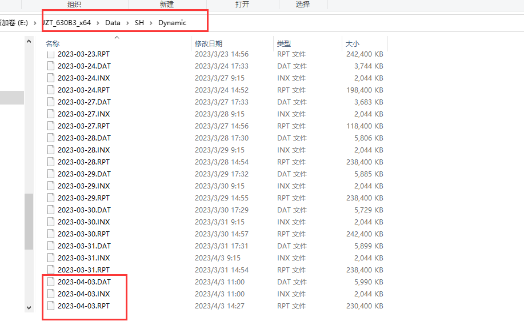The image size is (524, 325).
Task: Go to 新加卷 (E:) in address bar
Action: tap(14, 23)
